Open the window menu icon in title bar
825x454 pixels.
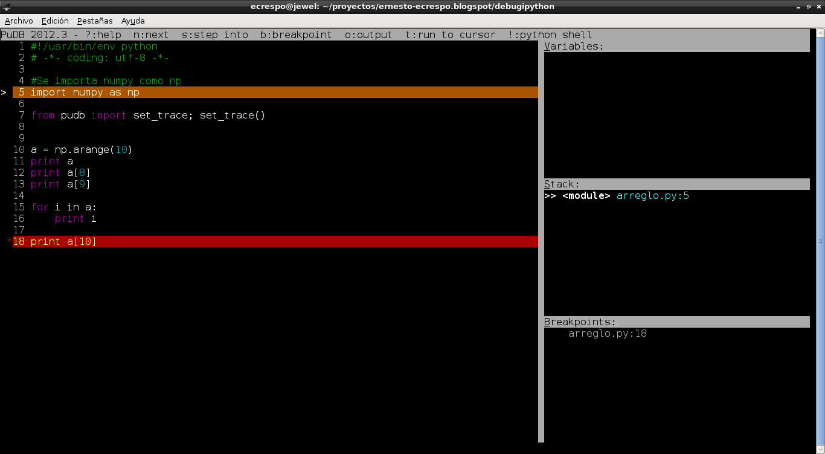pyautogui.click(x=7, y=7)
